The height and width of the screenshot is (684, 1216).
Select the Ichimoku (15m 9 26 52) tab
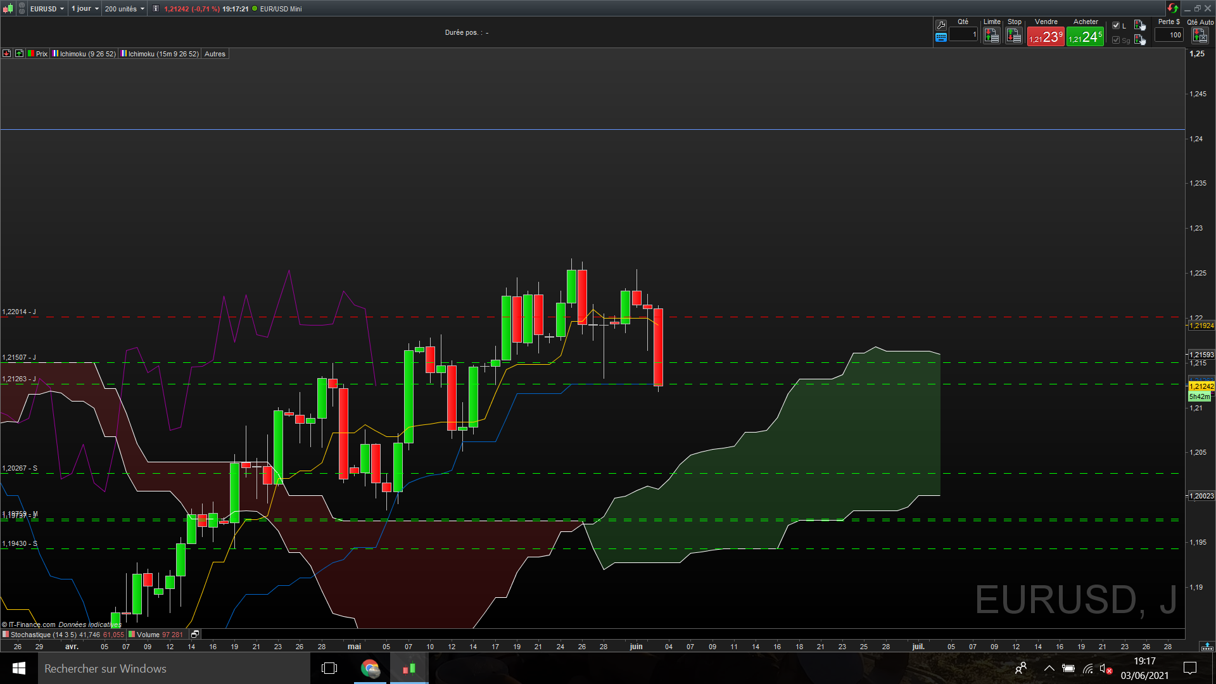pos(163,54)
